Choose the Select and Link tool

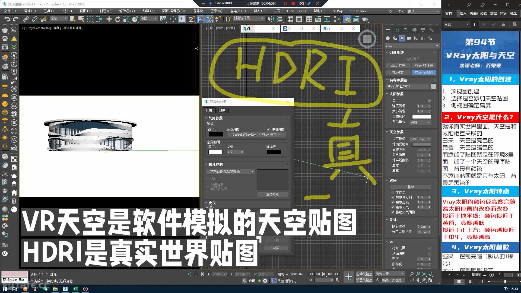click(x=26, y=19)
